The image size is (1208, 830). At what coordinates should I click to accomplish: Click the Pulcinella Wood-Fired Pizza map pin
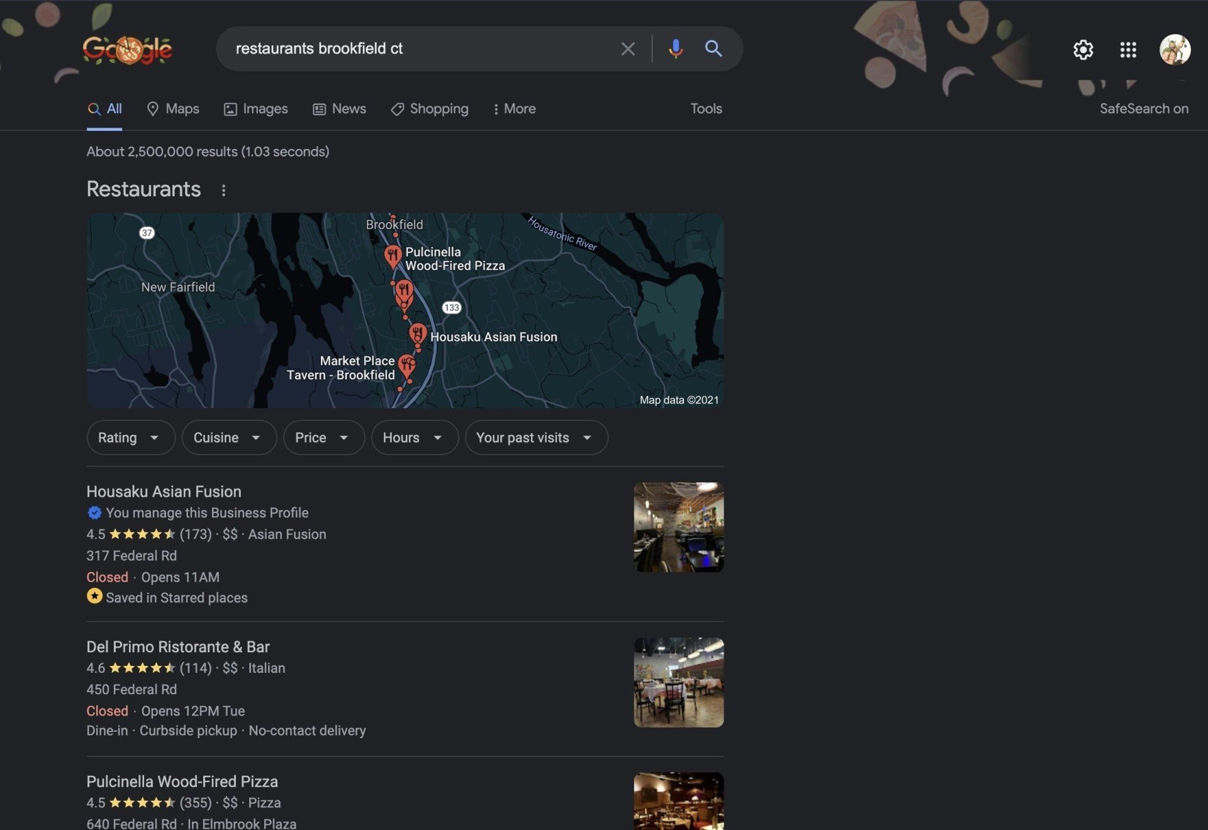(x=393, y=255)
